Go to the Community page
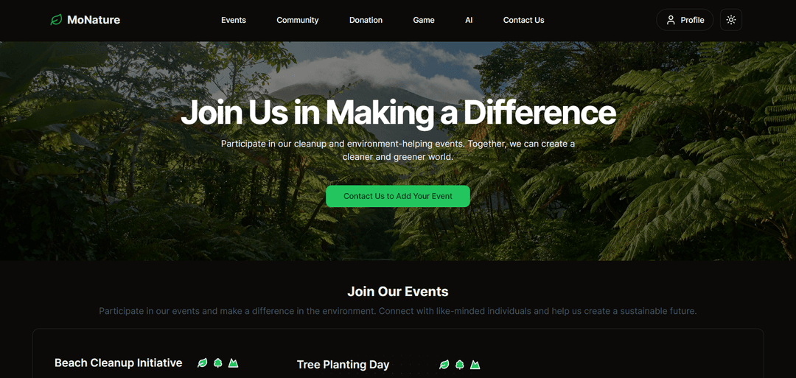 (x=298, y=21)
